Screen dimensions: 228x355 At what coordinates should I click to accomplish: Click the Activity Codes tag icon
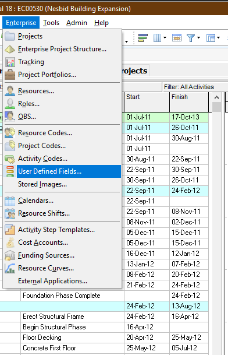click(x=10, y=159)
